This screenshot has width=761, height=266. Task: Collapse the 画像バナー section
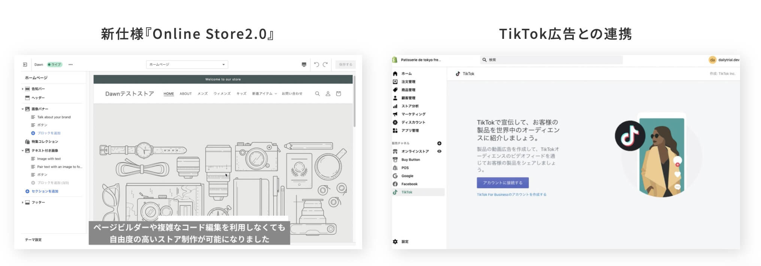coord(22,109)
